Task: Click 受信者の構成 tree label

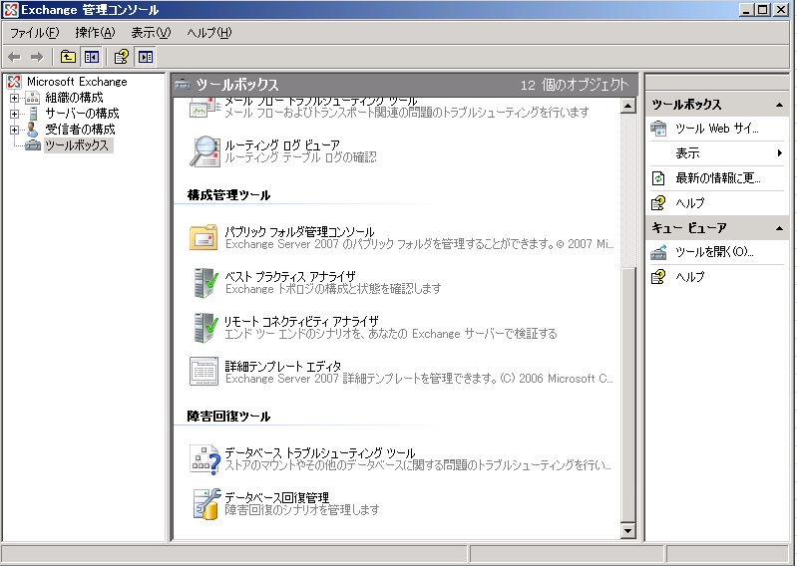Action: tap(81, 130)
